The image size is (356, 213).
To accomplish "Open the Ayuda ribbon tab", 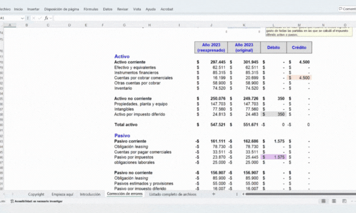I will click(151, 9).
